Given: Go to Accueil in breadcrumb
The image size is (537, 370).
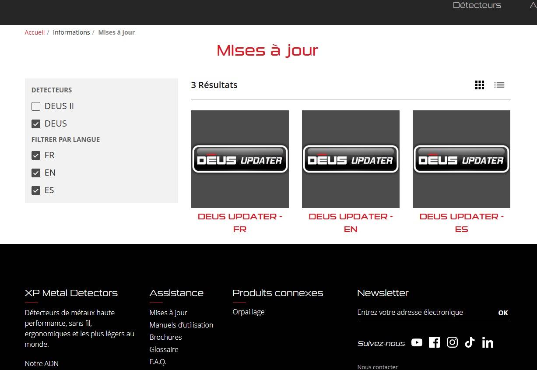Looking at the screenshot, I should [x=35, y=32].
